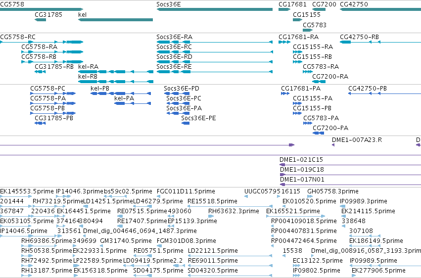421x278 pixels.
Task: Click the CG42750-PB label
Action: [368, 89]
